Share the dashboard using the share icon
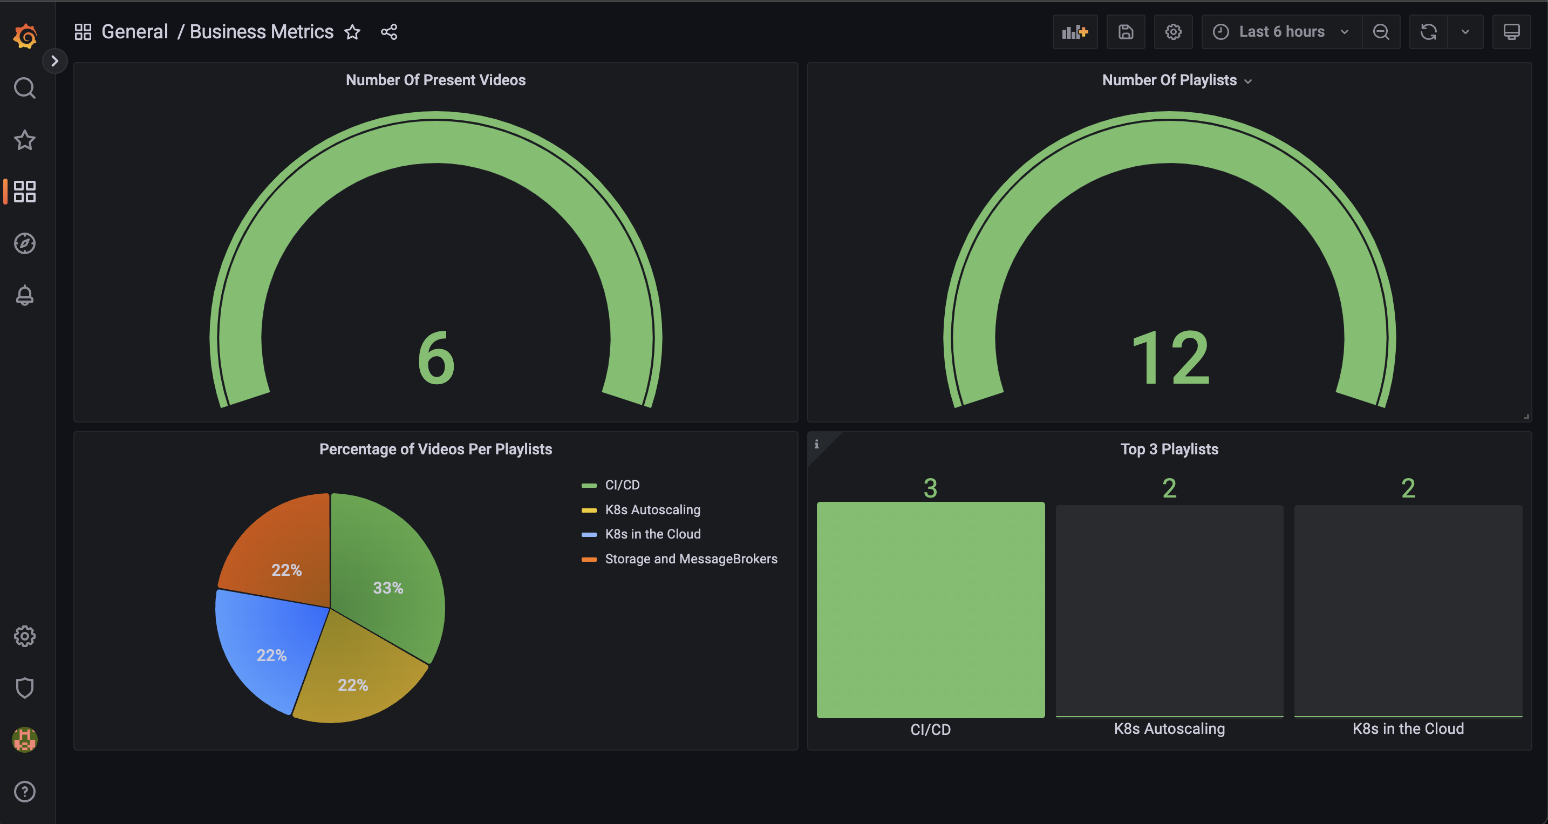The width and height of the screenshot is (1548, 824). [389, 32]
